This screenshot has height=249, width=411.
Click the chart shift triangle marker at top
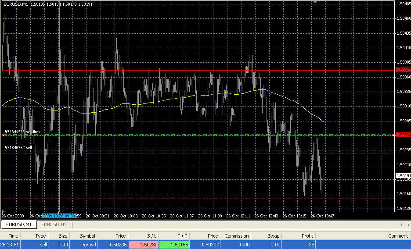click(x=314, y=2)
